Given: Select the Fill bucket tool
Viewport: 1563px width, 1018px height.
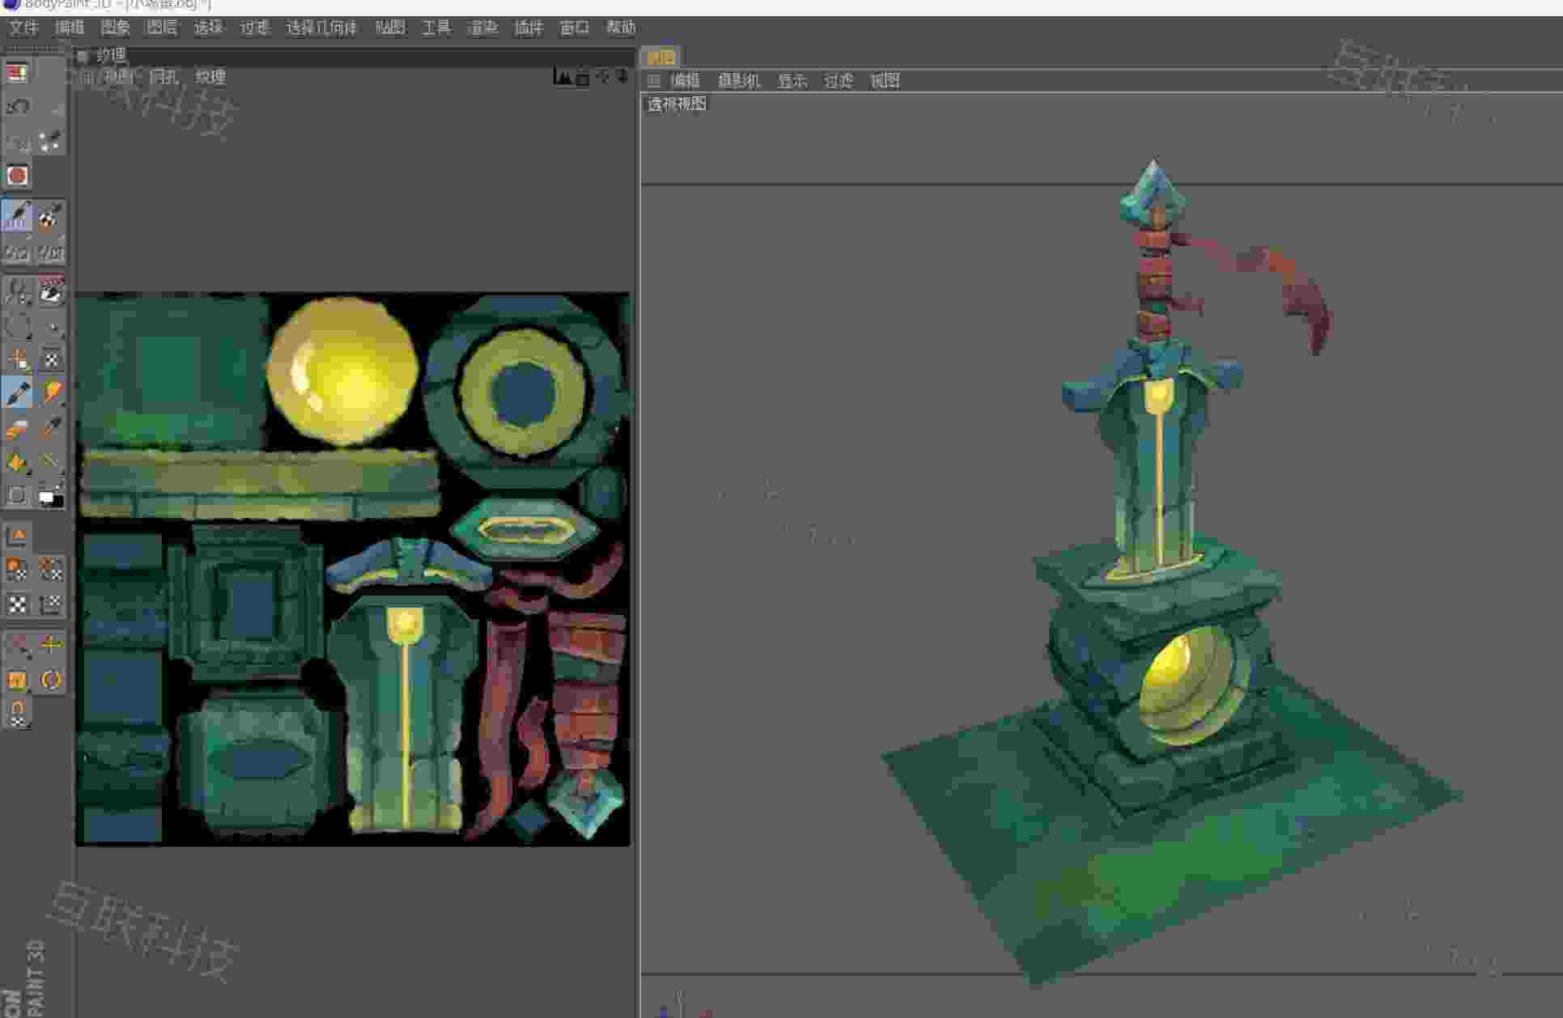Looking at the screenshot, I should (17, 462).
